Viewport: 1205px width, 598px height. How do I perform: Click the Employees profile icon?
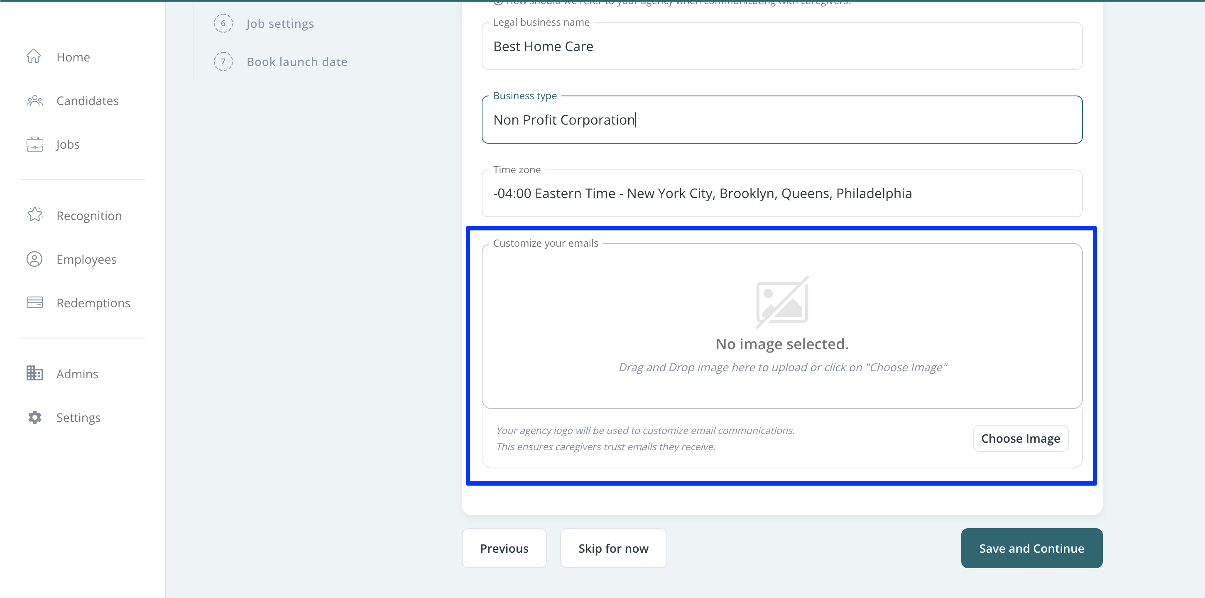point(34,259)
